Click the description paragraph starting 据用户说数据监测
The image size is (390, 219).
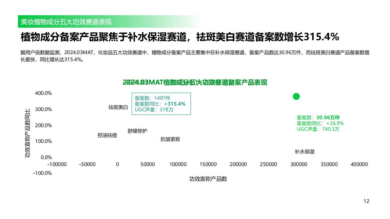pyautogui.click(x=195, y=56)
